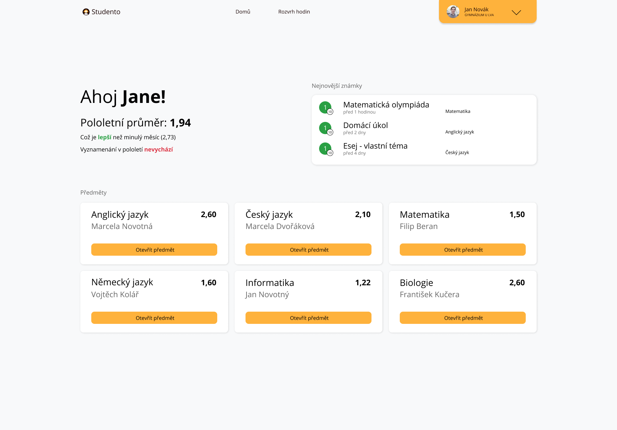The width and height of the screenshot is (617, 430).
Task: Click the Jan Novák user name
Action: coord(476,10)
